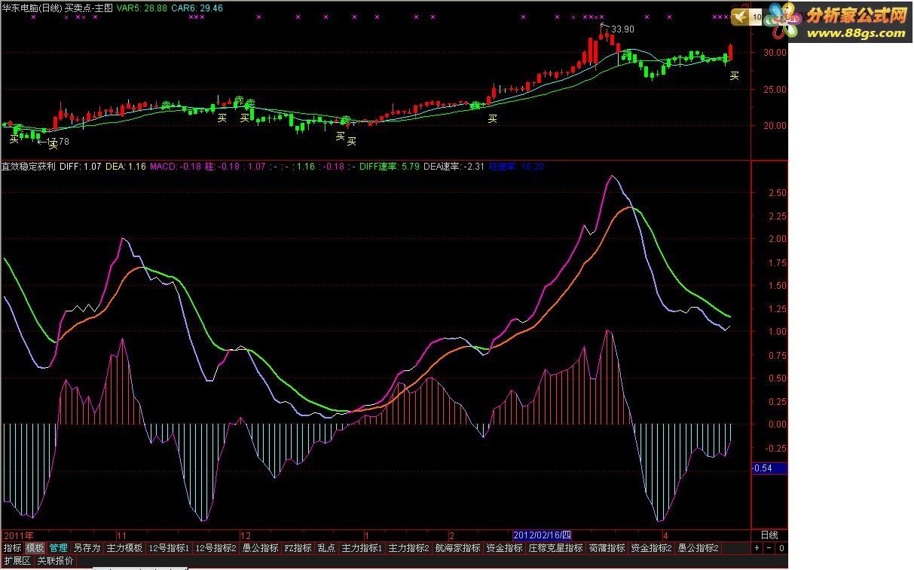This screenshot has width=914, height=570.
Task: Load the 12号指标1 indicator
Action: (169, 548)
